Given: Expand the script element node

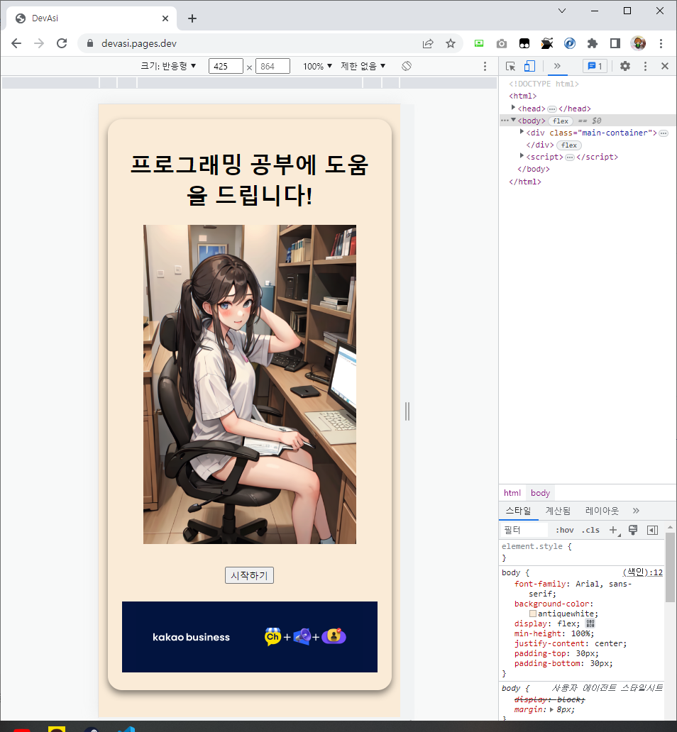Looking at the screenshot, I should (x=522, y=156).
